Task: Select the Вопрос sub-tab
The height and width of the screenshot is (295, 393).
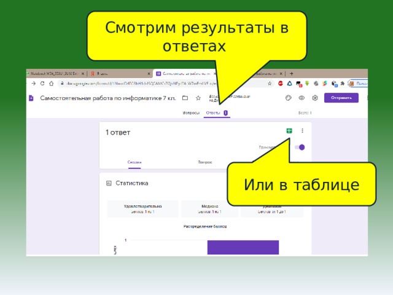Action: click(204, 162)
